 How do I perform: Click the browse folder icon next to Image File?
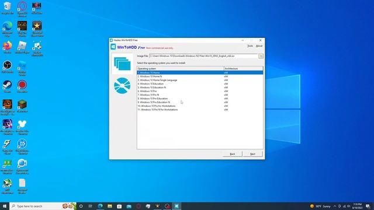(261, 56)
